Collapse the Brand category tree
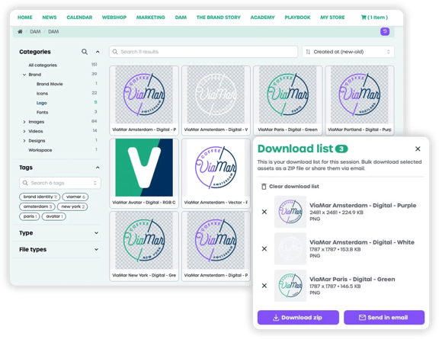 (x=24, y=75)
